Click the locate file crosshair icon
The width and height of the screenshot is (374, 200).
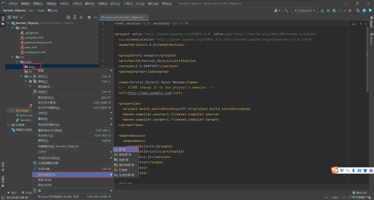point(68,17)
